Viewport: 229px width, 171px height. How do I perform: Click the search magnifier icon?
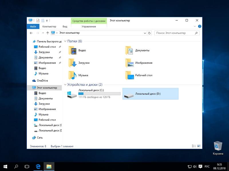[x=196, y=33]
